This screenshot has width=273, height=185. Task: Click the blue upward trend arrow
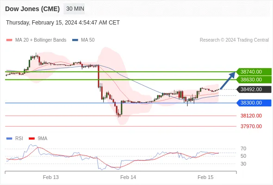click(228, 80)
